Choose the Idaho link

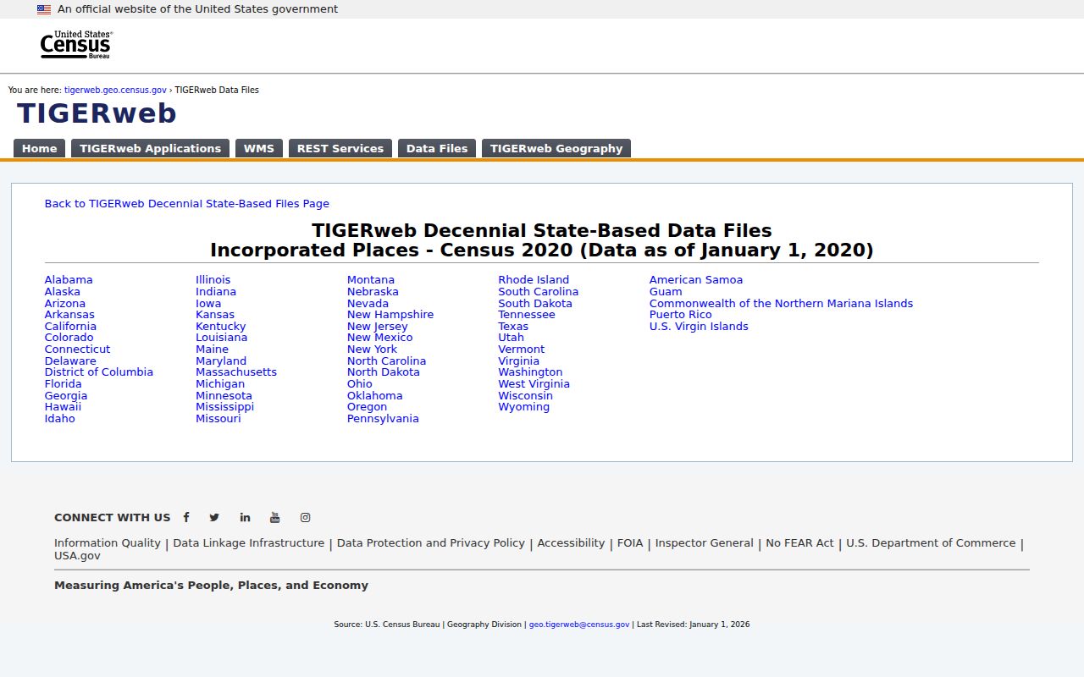click(x=60, y=419)
